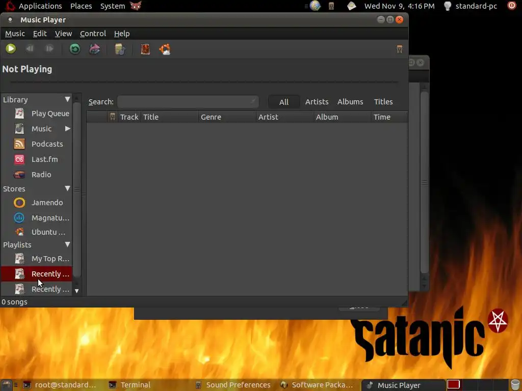Click the globe network icon in panel

(x=315, y=6)
